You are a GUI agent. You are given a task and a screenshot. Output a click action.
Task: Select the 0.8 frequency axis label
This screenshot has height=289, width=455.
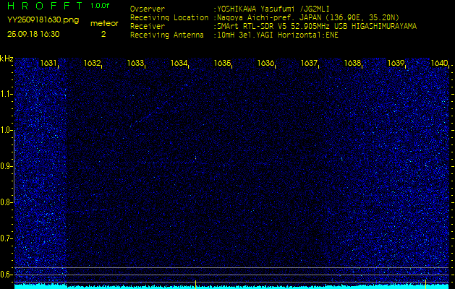click(x=6, y=202)
